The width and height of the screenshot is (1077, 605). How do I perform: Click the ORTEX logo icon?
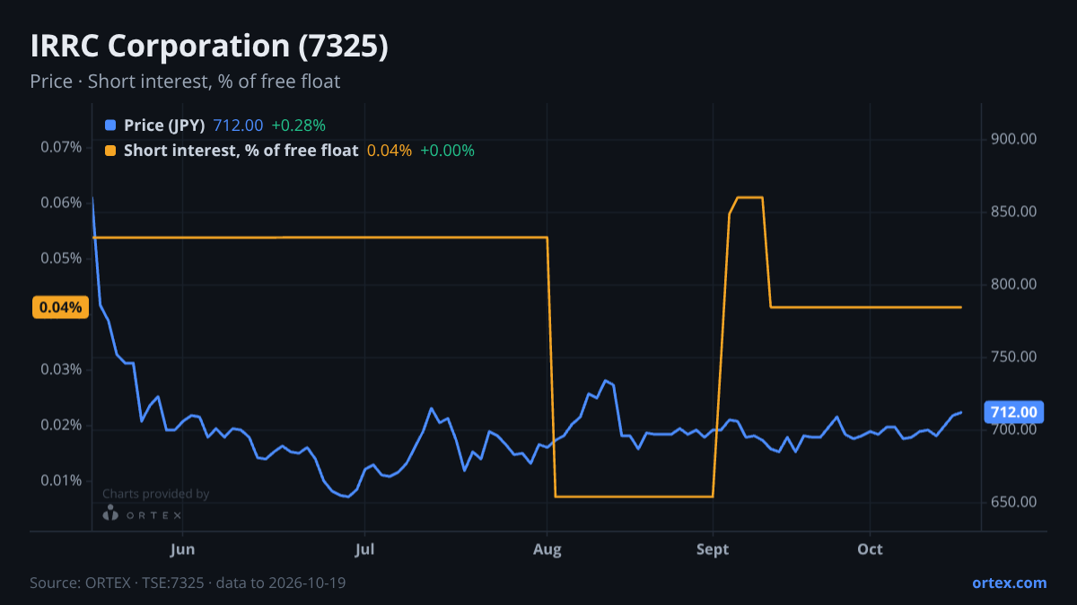(110, 514)
